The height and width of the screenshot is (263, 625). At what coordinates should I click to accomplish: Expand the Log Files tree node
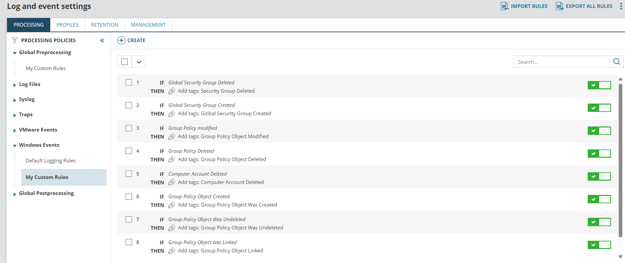tap(15, 85)
